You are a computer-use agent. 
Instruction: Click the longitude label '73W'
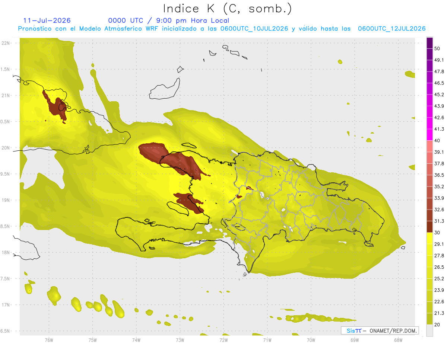[180, 340]
